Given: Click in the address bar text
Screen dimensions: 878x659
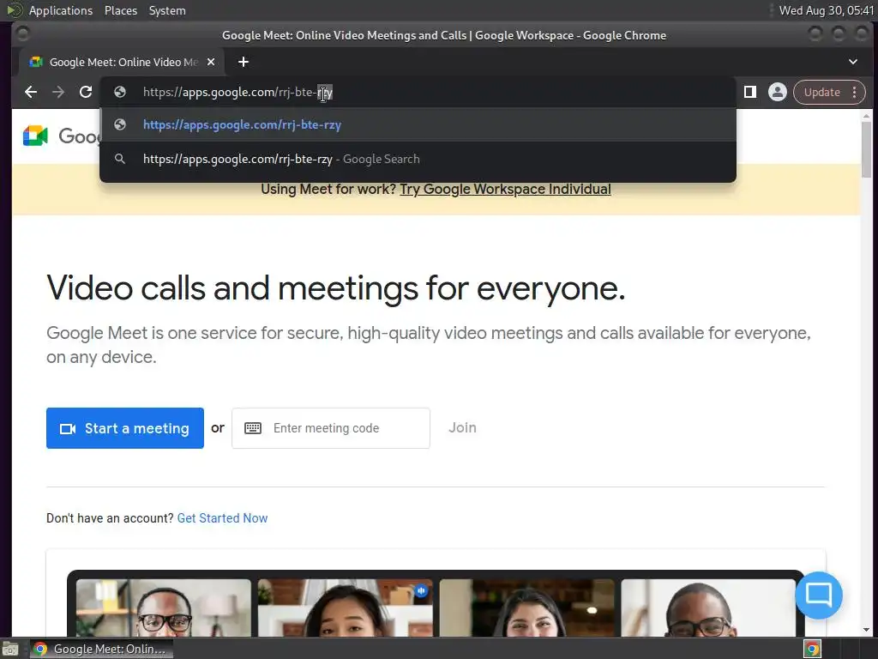Looking at the screenshot, I should [x=238, y=92].
